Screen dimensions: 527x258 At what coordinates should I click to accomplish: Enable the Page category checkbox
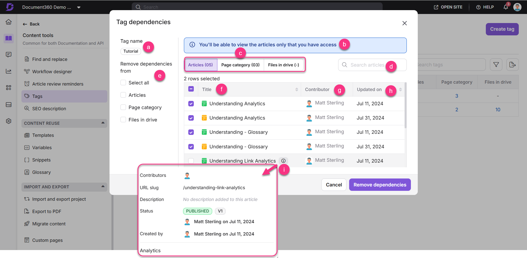[123, 107]
